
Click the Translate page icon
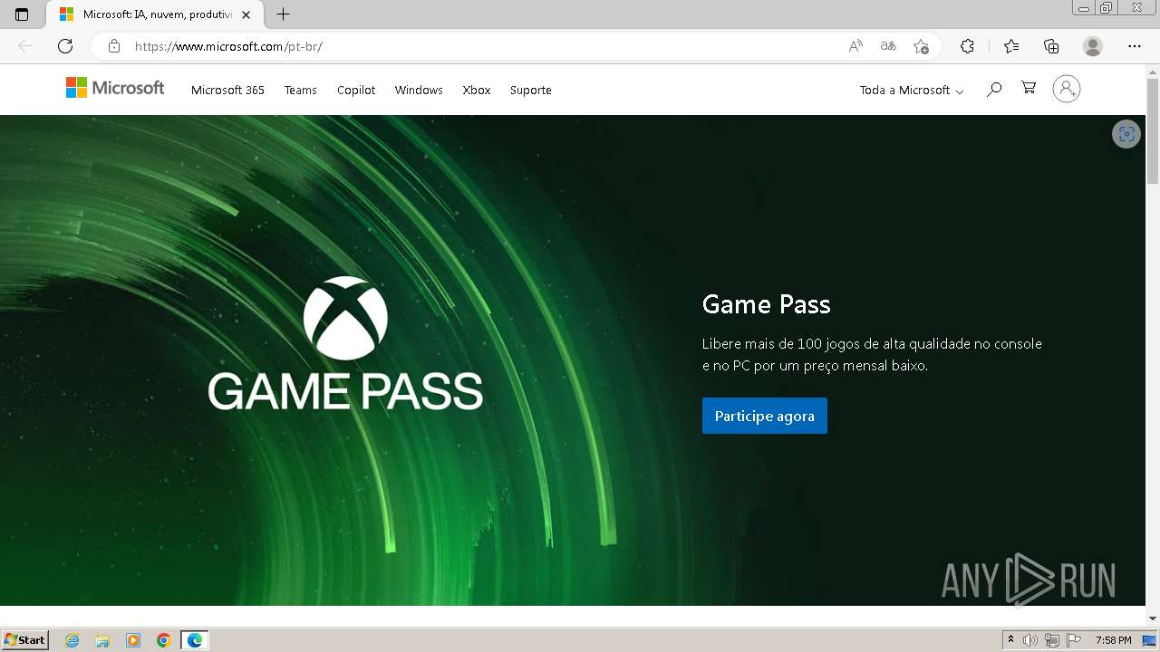pyautogui.click(x=888, y=46)
